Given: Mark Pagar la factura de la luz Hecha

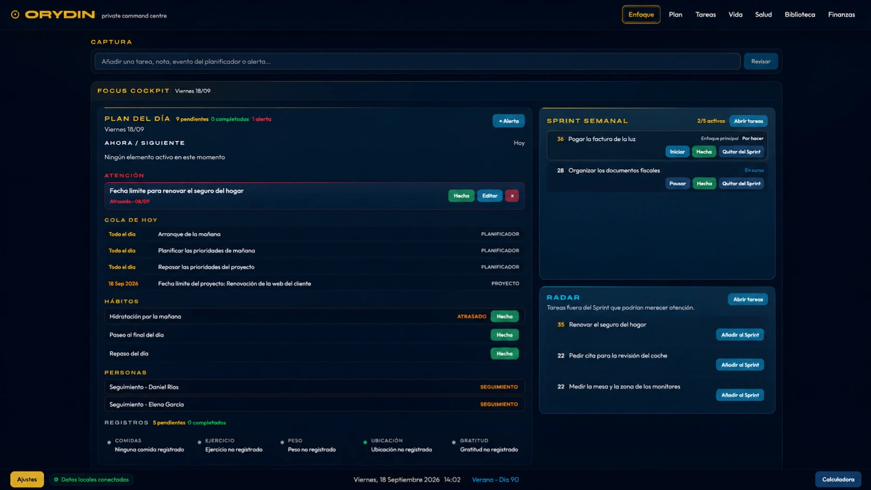Looking at the screenshot, I should point(704,152).
